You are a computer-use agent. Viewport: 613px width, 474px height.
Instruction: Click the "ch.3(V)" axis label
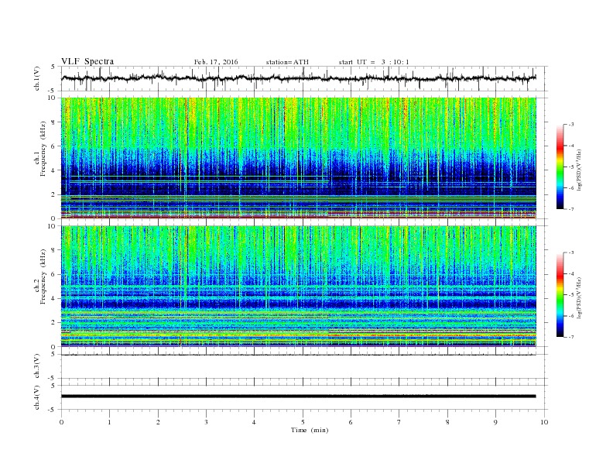36,366
